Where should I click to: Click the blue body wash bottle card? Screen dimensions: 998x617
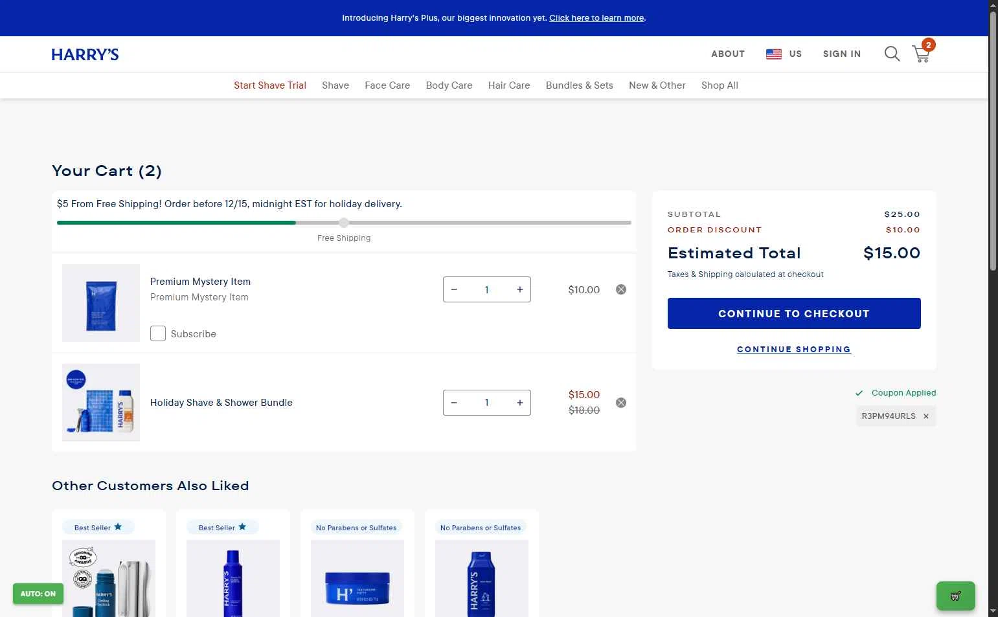pyautogui.click(x=482, y=563)
